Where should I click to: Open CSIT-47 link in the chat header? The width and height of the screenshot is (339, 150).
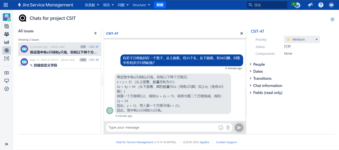click(x=112, y=33)
